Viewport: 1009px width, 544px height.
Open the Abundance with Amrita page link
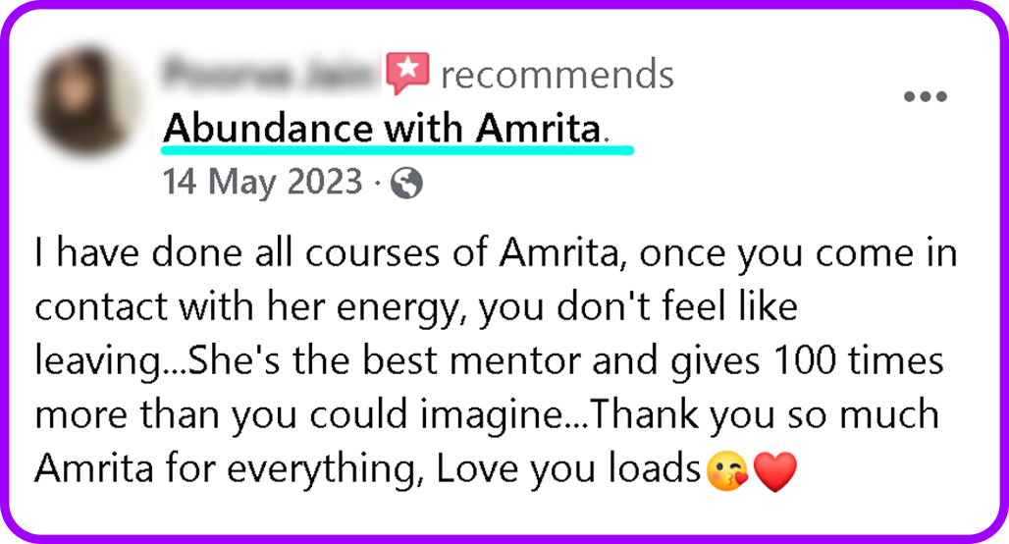pyautogui.click(x=381, y=129)
